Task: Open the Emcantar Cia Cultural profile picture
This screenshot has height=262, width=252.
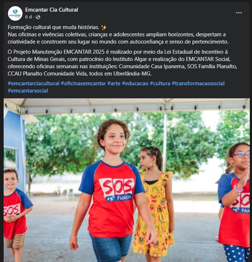Action: point(15,13)
